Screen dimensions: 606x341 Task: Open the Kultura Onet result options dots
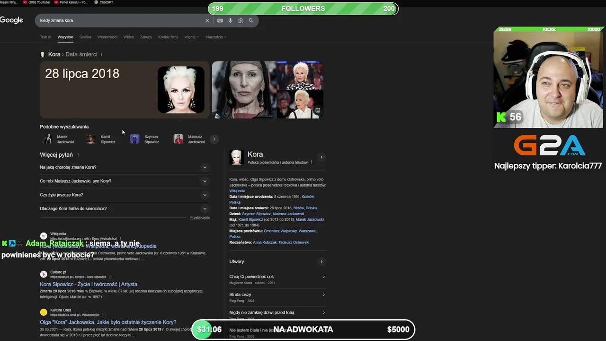[x=103, y=315]
